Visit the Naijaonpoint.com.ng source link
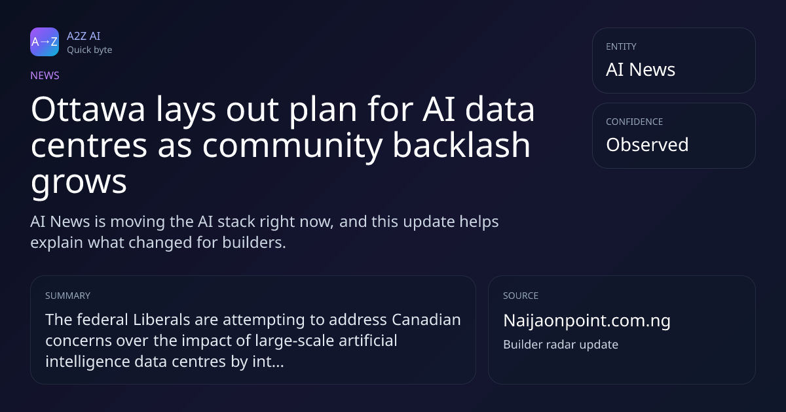Viewport: 786px width, 412px height. (587, 321)
